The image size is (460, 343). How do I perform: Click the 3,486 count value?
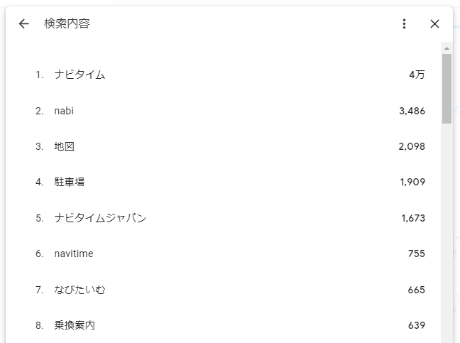click(412, 111)
